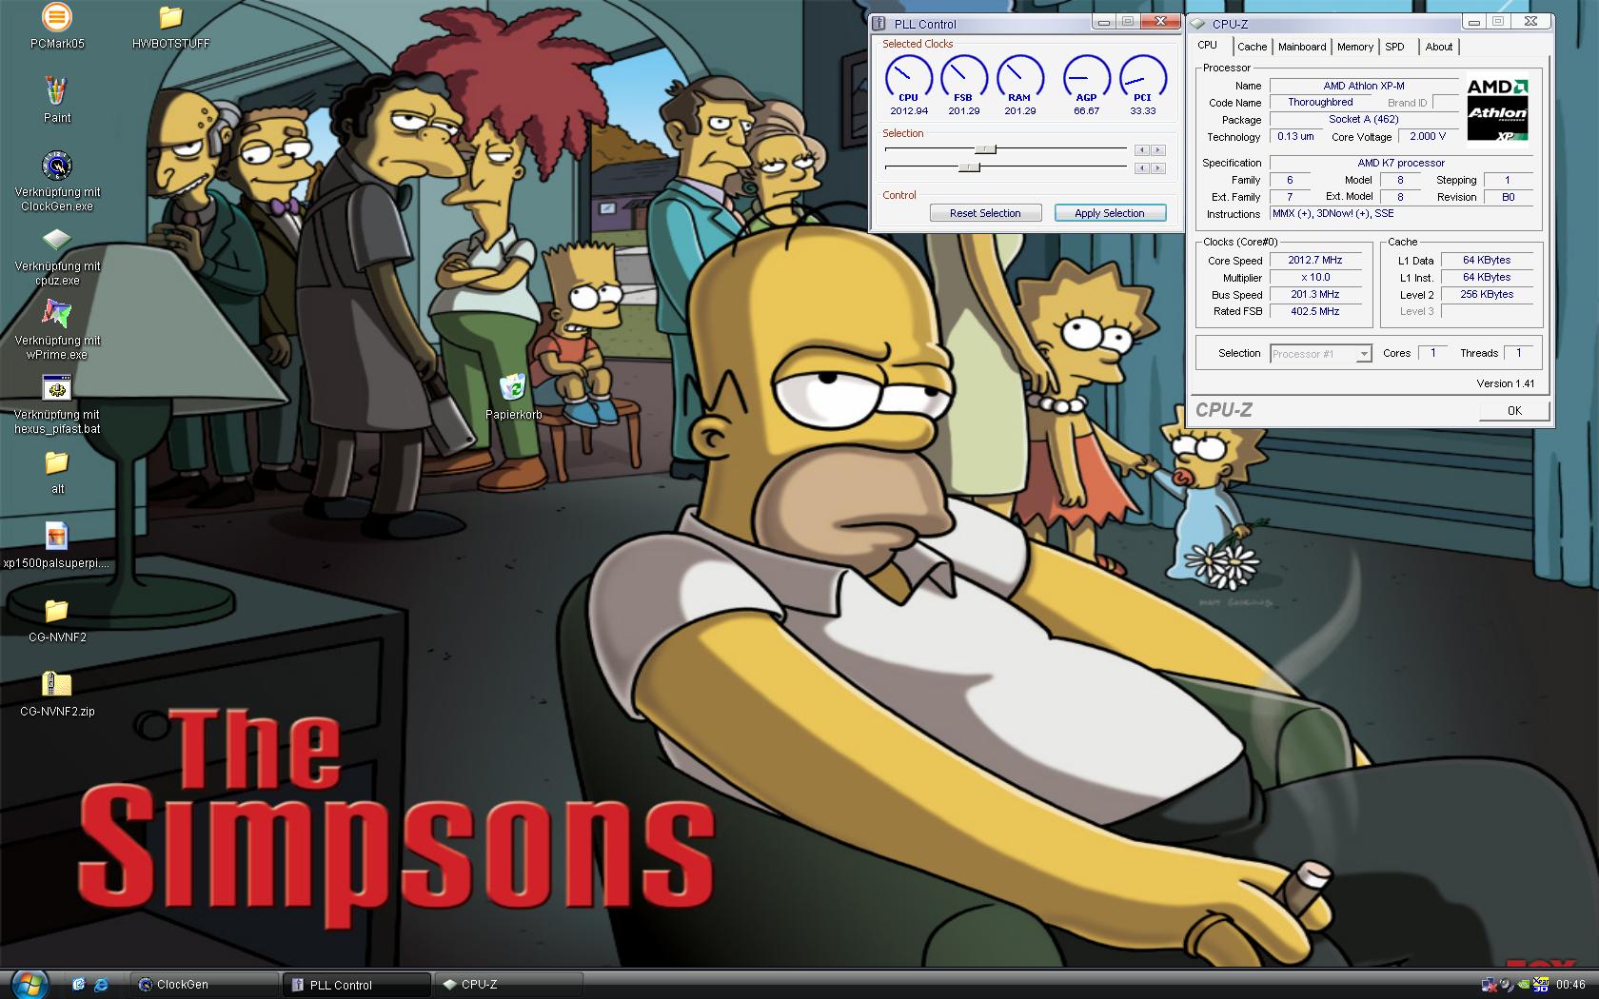The height and width of the screenshot is (999, 1599).
Task: Open the Papierkorb recycle bin icon
Action: [512, 387]
